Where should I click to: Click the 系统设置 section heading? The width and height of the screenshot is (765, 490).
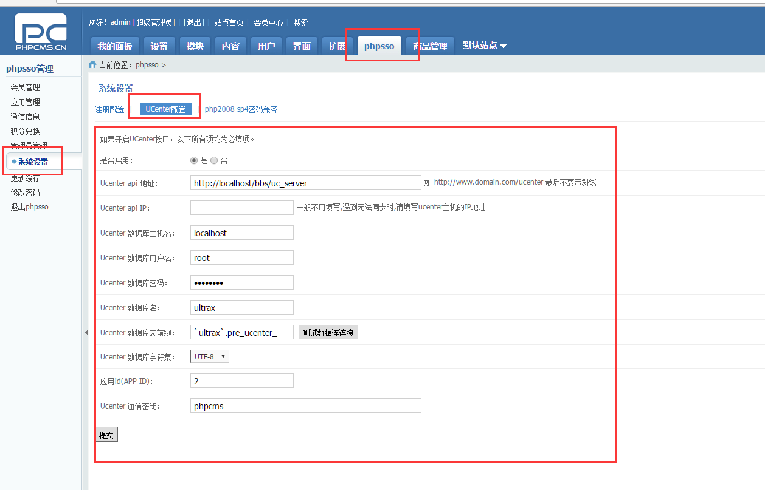click(x=116, y=88)
